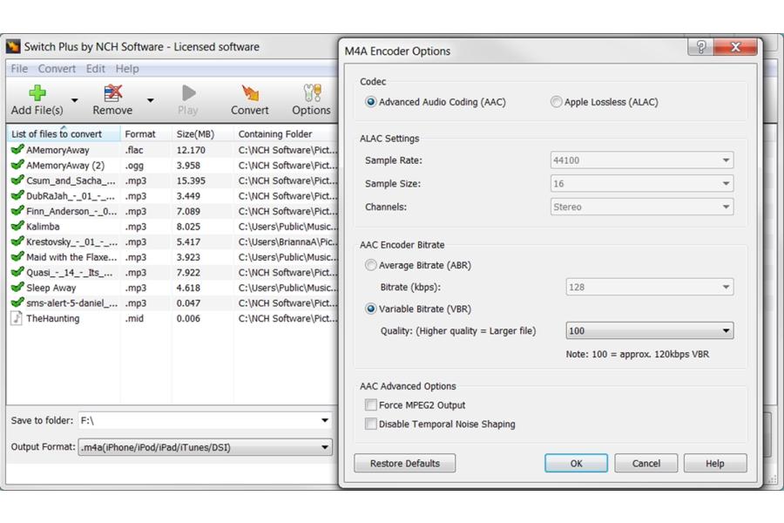Click the check icon beside Kalimba

click(x=17, y=227)
